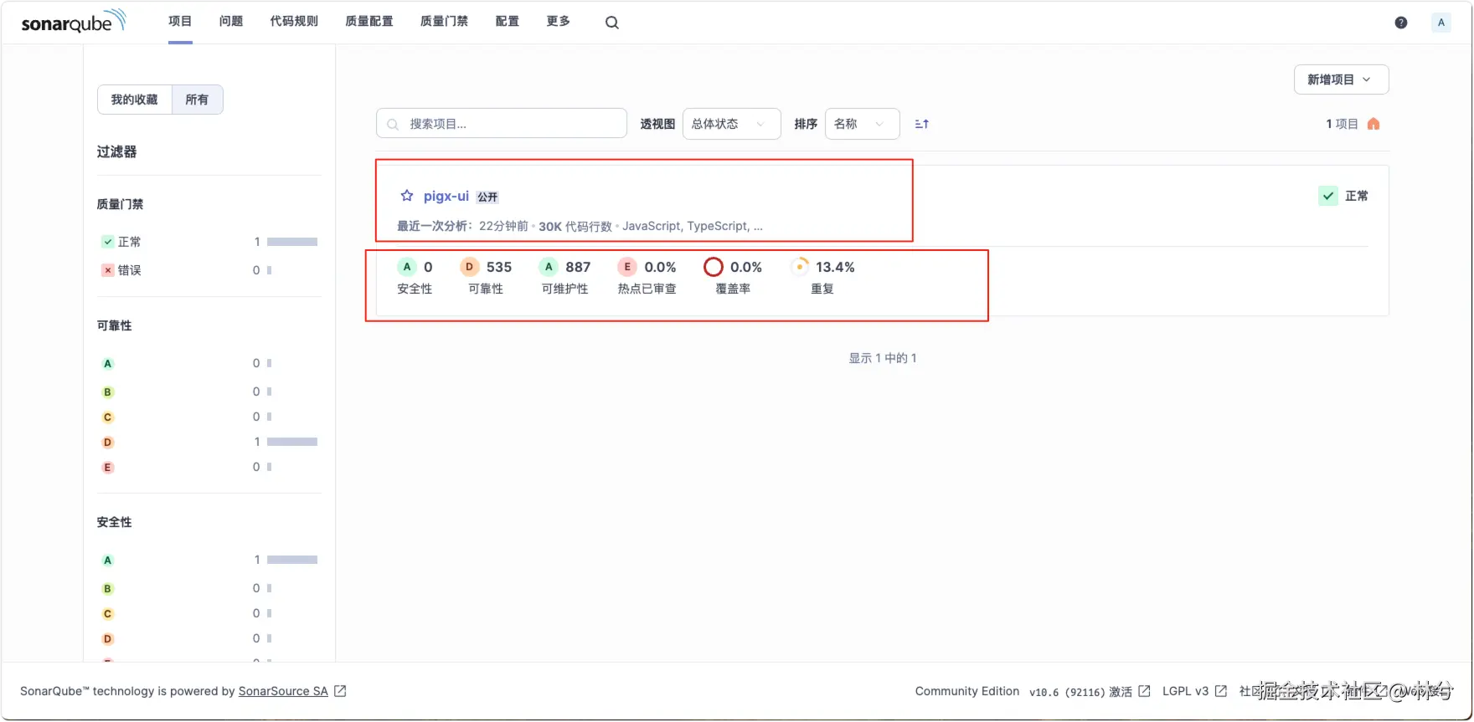Click the maintainability A badge for pigx-ui
This screenshot has height=722, width=1474.
549,267
